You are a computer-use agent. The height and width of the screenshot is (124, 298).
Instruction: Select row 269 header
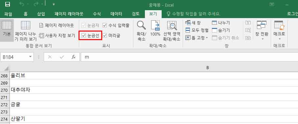5,83
